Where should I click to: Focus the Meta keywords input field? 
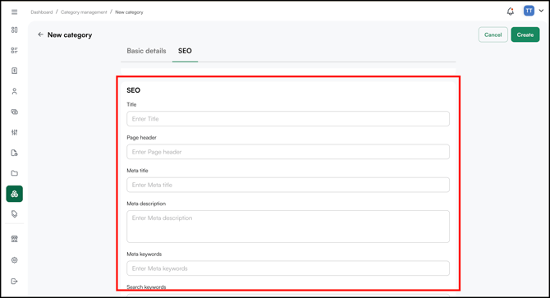288,268
